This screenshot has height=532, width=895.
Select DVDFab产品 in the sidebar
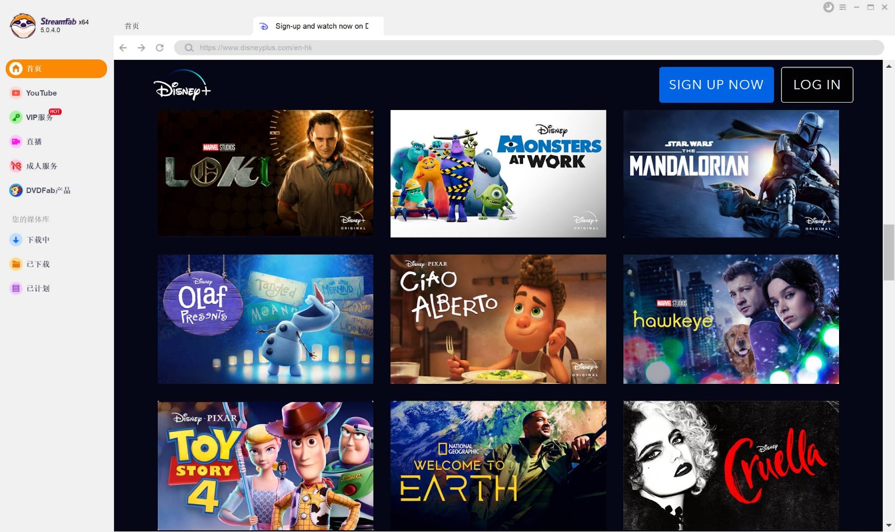pyautogui.click(x=56, y=191)
